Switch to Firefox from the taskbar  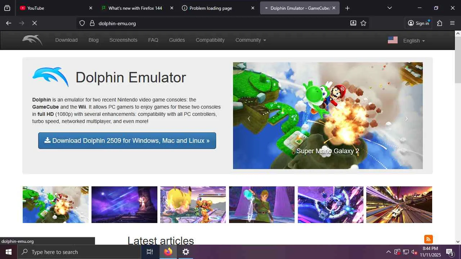click(168, 252)
